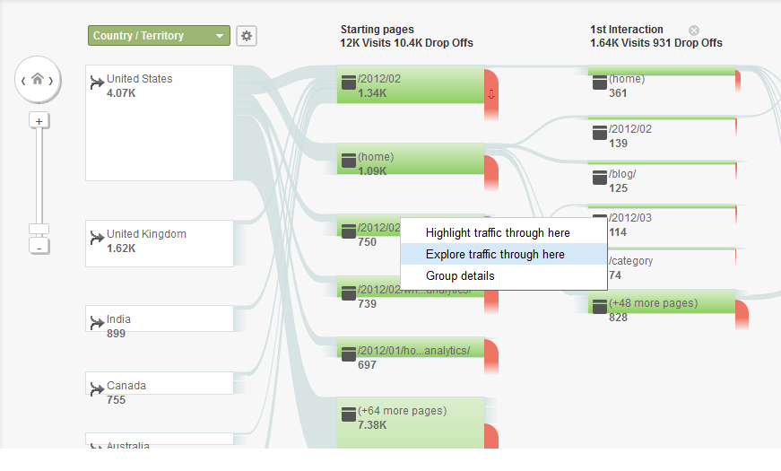Open the Group details menu entry
Image resolution: width=781 pixels, height=471 pixels.
pyautogui.click(x=460, y=276)
